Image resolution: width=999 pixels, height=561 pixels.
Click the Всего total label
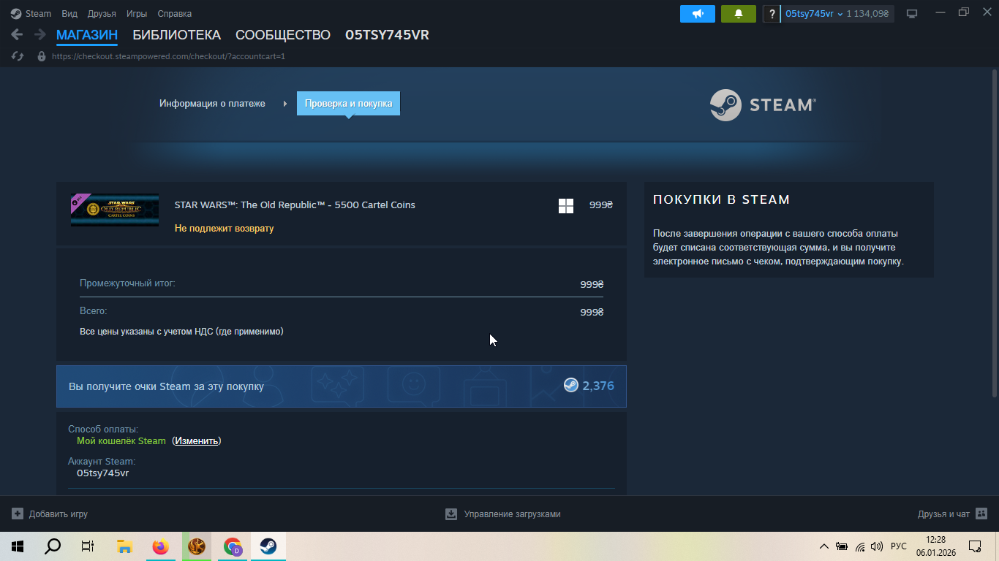click(93, 311)
